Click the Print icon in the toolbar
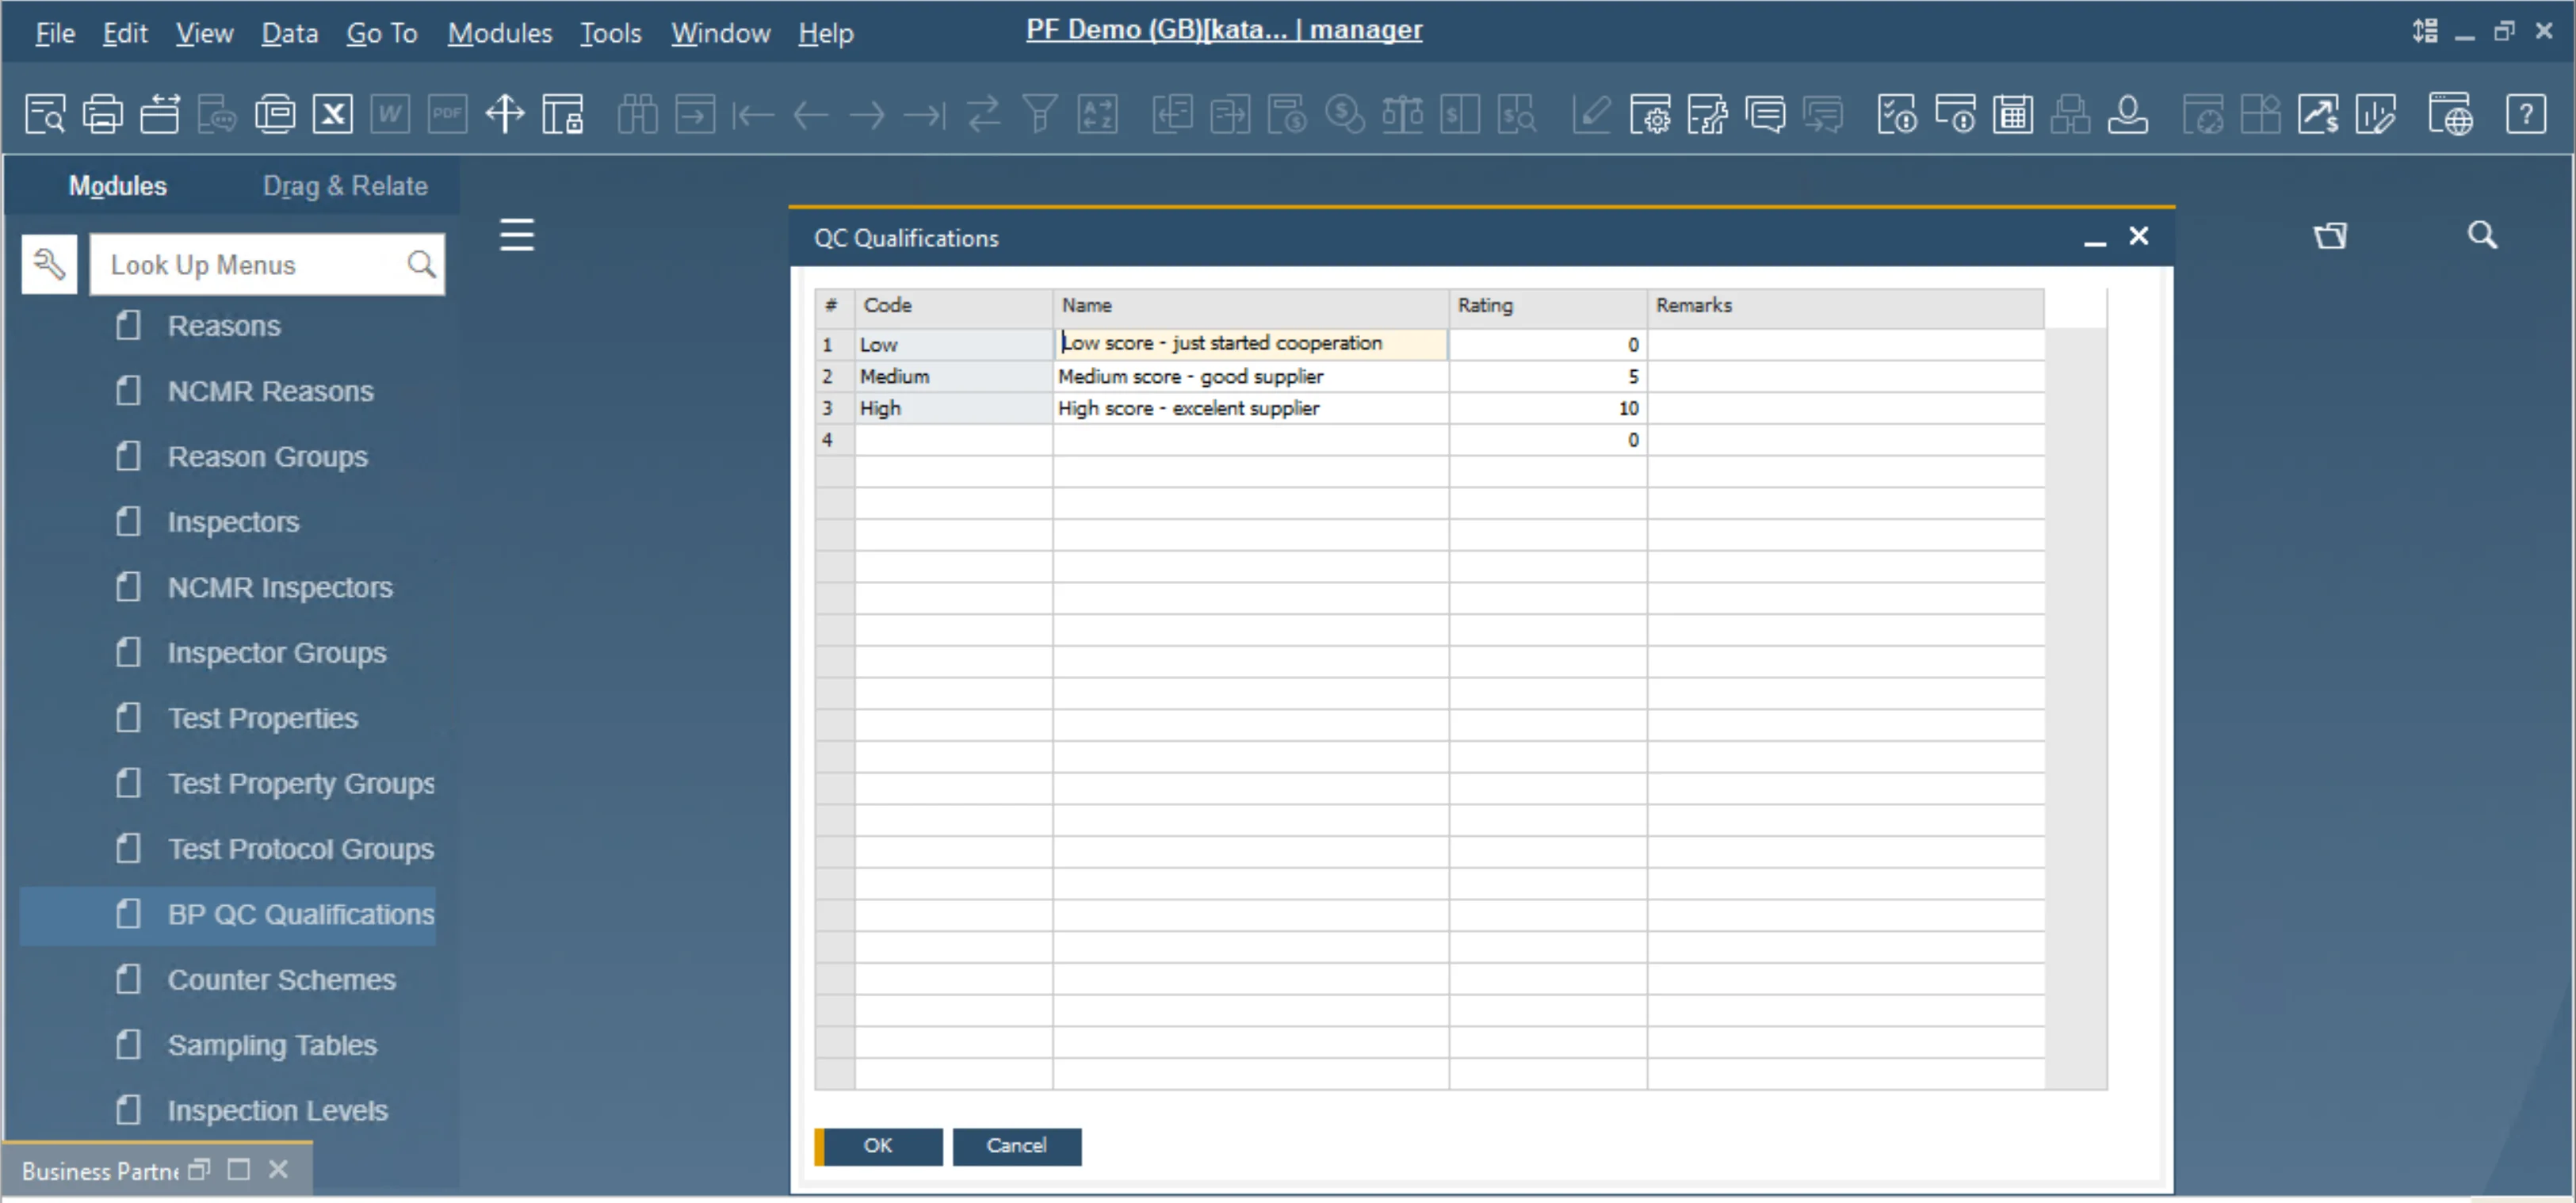The height and width of the screenshot is (1203, 2576). coord(103,113)
